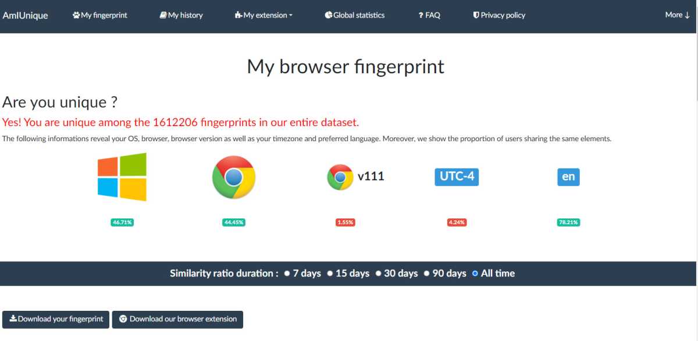This screenshot has width=698, height=341.
Task: Click the UTC-4 timezone badge
Action: [x=457, y=176]
